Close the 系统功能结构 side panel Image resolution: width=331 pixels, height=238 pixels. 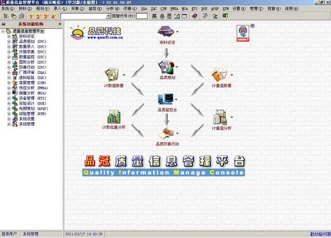[60, 24]
